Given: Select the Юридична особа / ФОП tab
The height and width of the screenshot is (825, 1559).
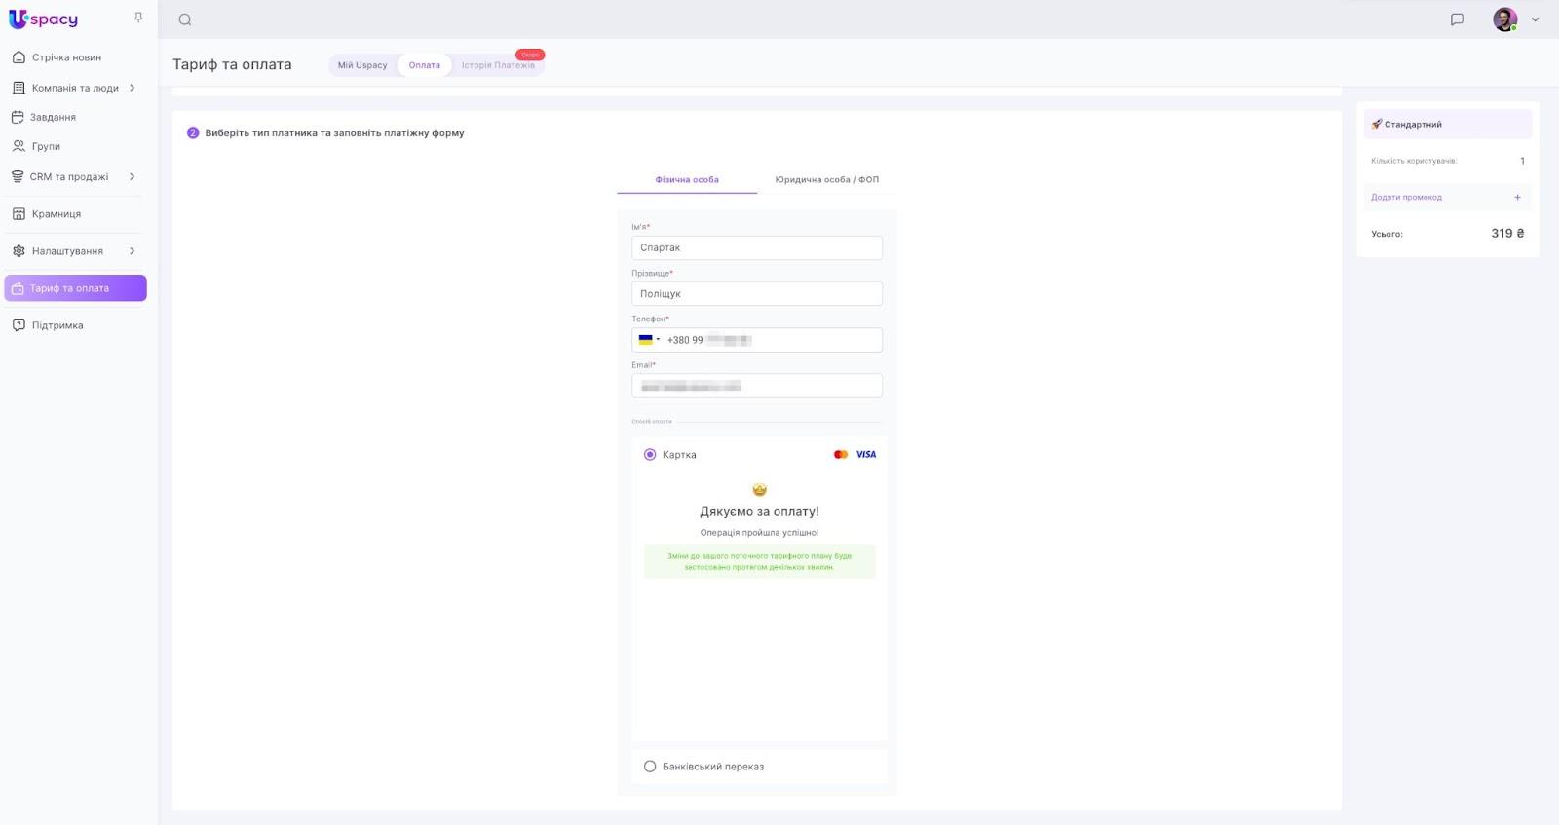Looking at the screenshot, I should tap(827, 180).
